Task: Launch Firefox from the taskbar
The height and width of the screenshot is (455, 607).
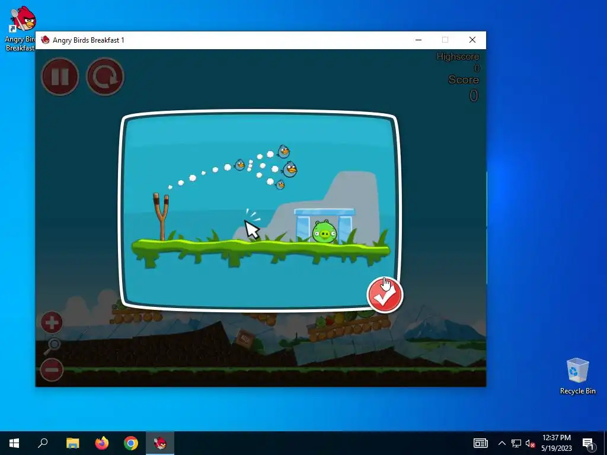Action: click(x=102, y=443)
